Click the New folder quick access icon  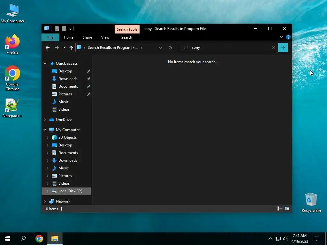[x=64, y=29]
